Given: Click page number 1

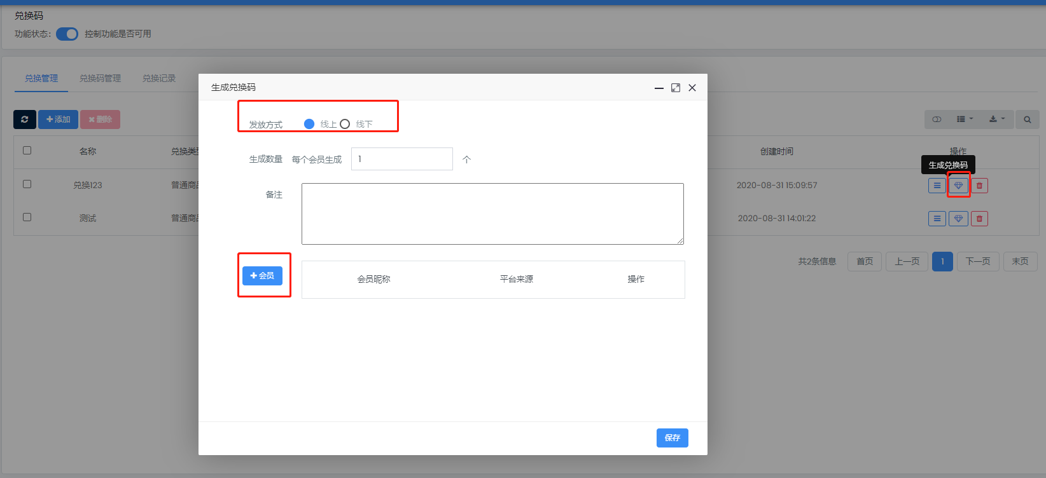Looking at the screenshot, I should click(942, 261).
